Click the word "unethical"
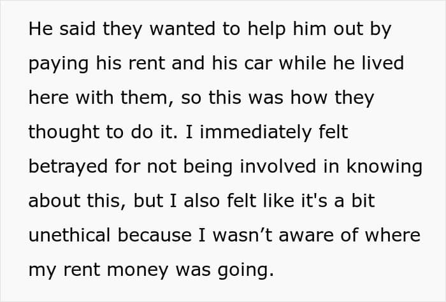The height and width of the screenshot is (302, 446). point(69,236)
